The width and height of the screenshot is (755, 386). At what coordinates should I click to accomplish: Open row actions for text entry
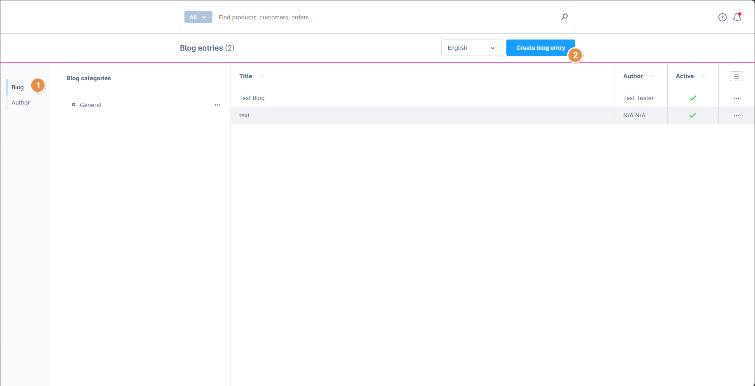point(736,116)
